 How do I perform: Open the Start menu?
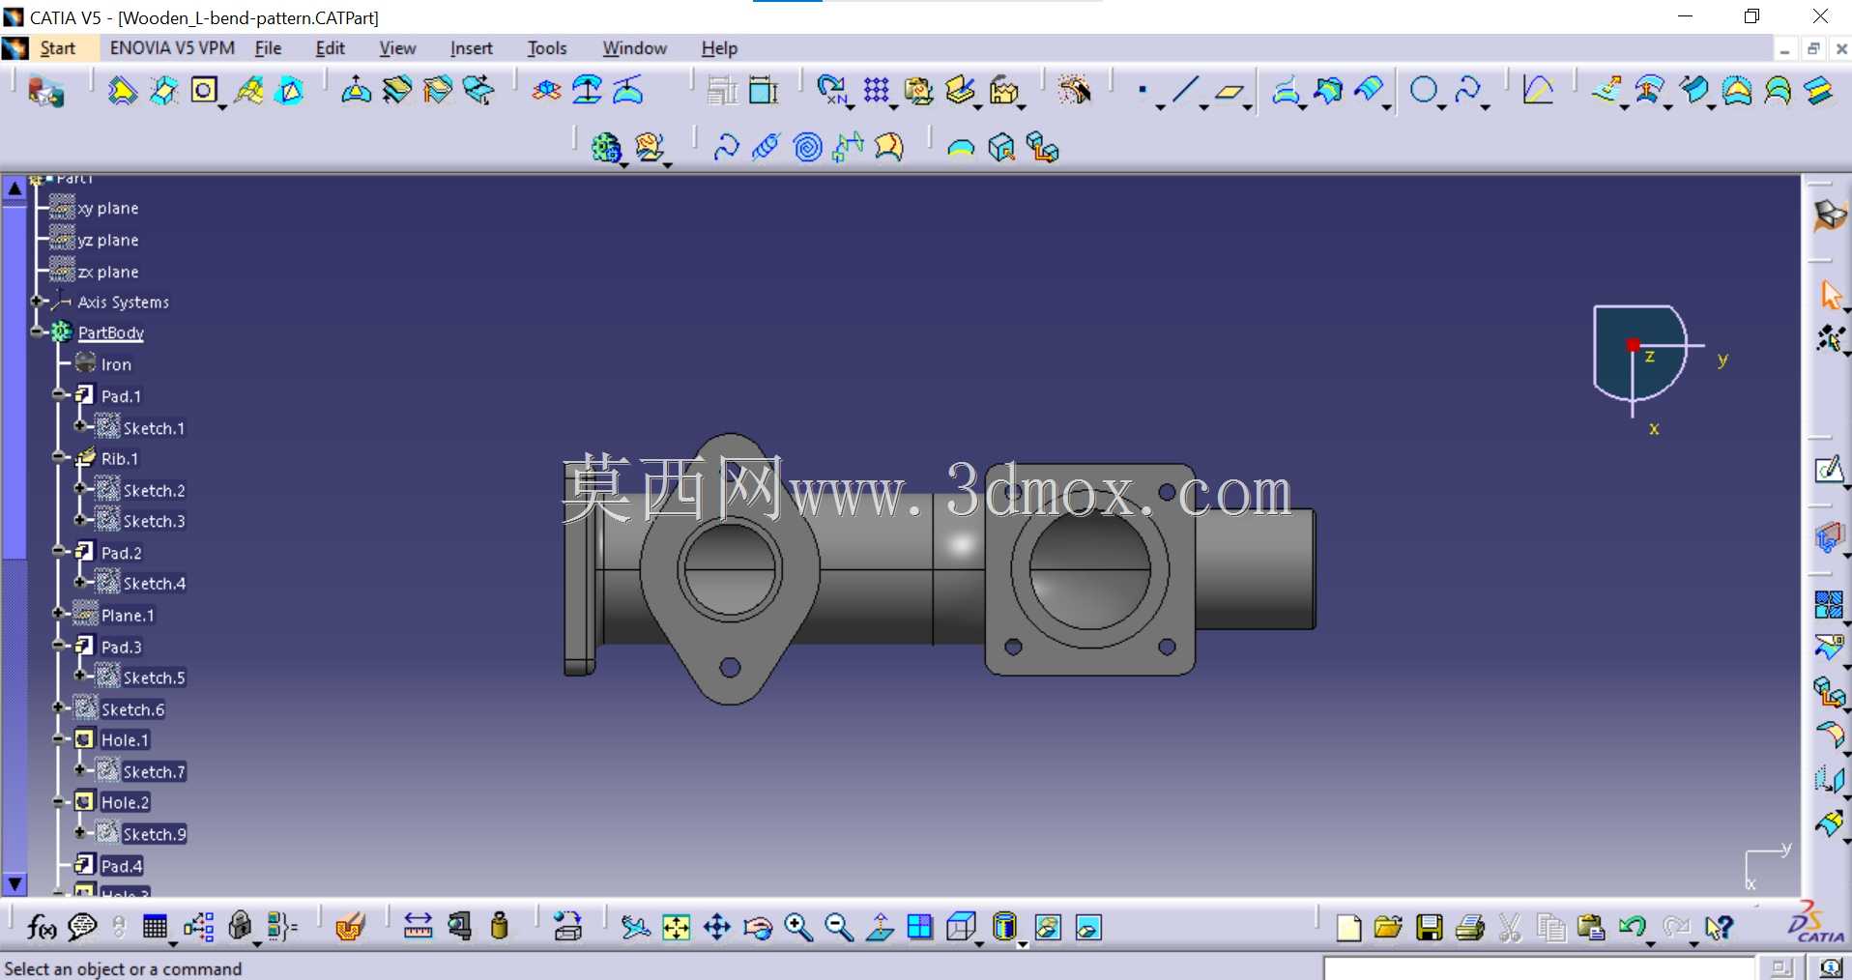coord(57,48)
